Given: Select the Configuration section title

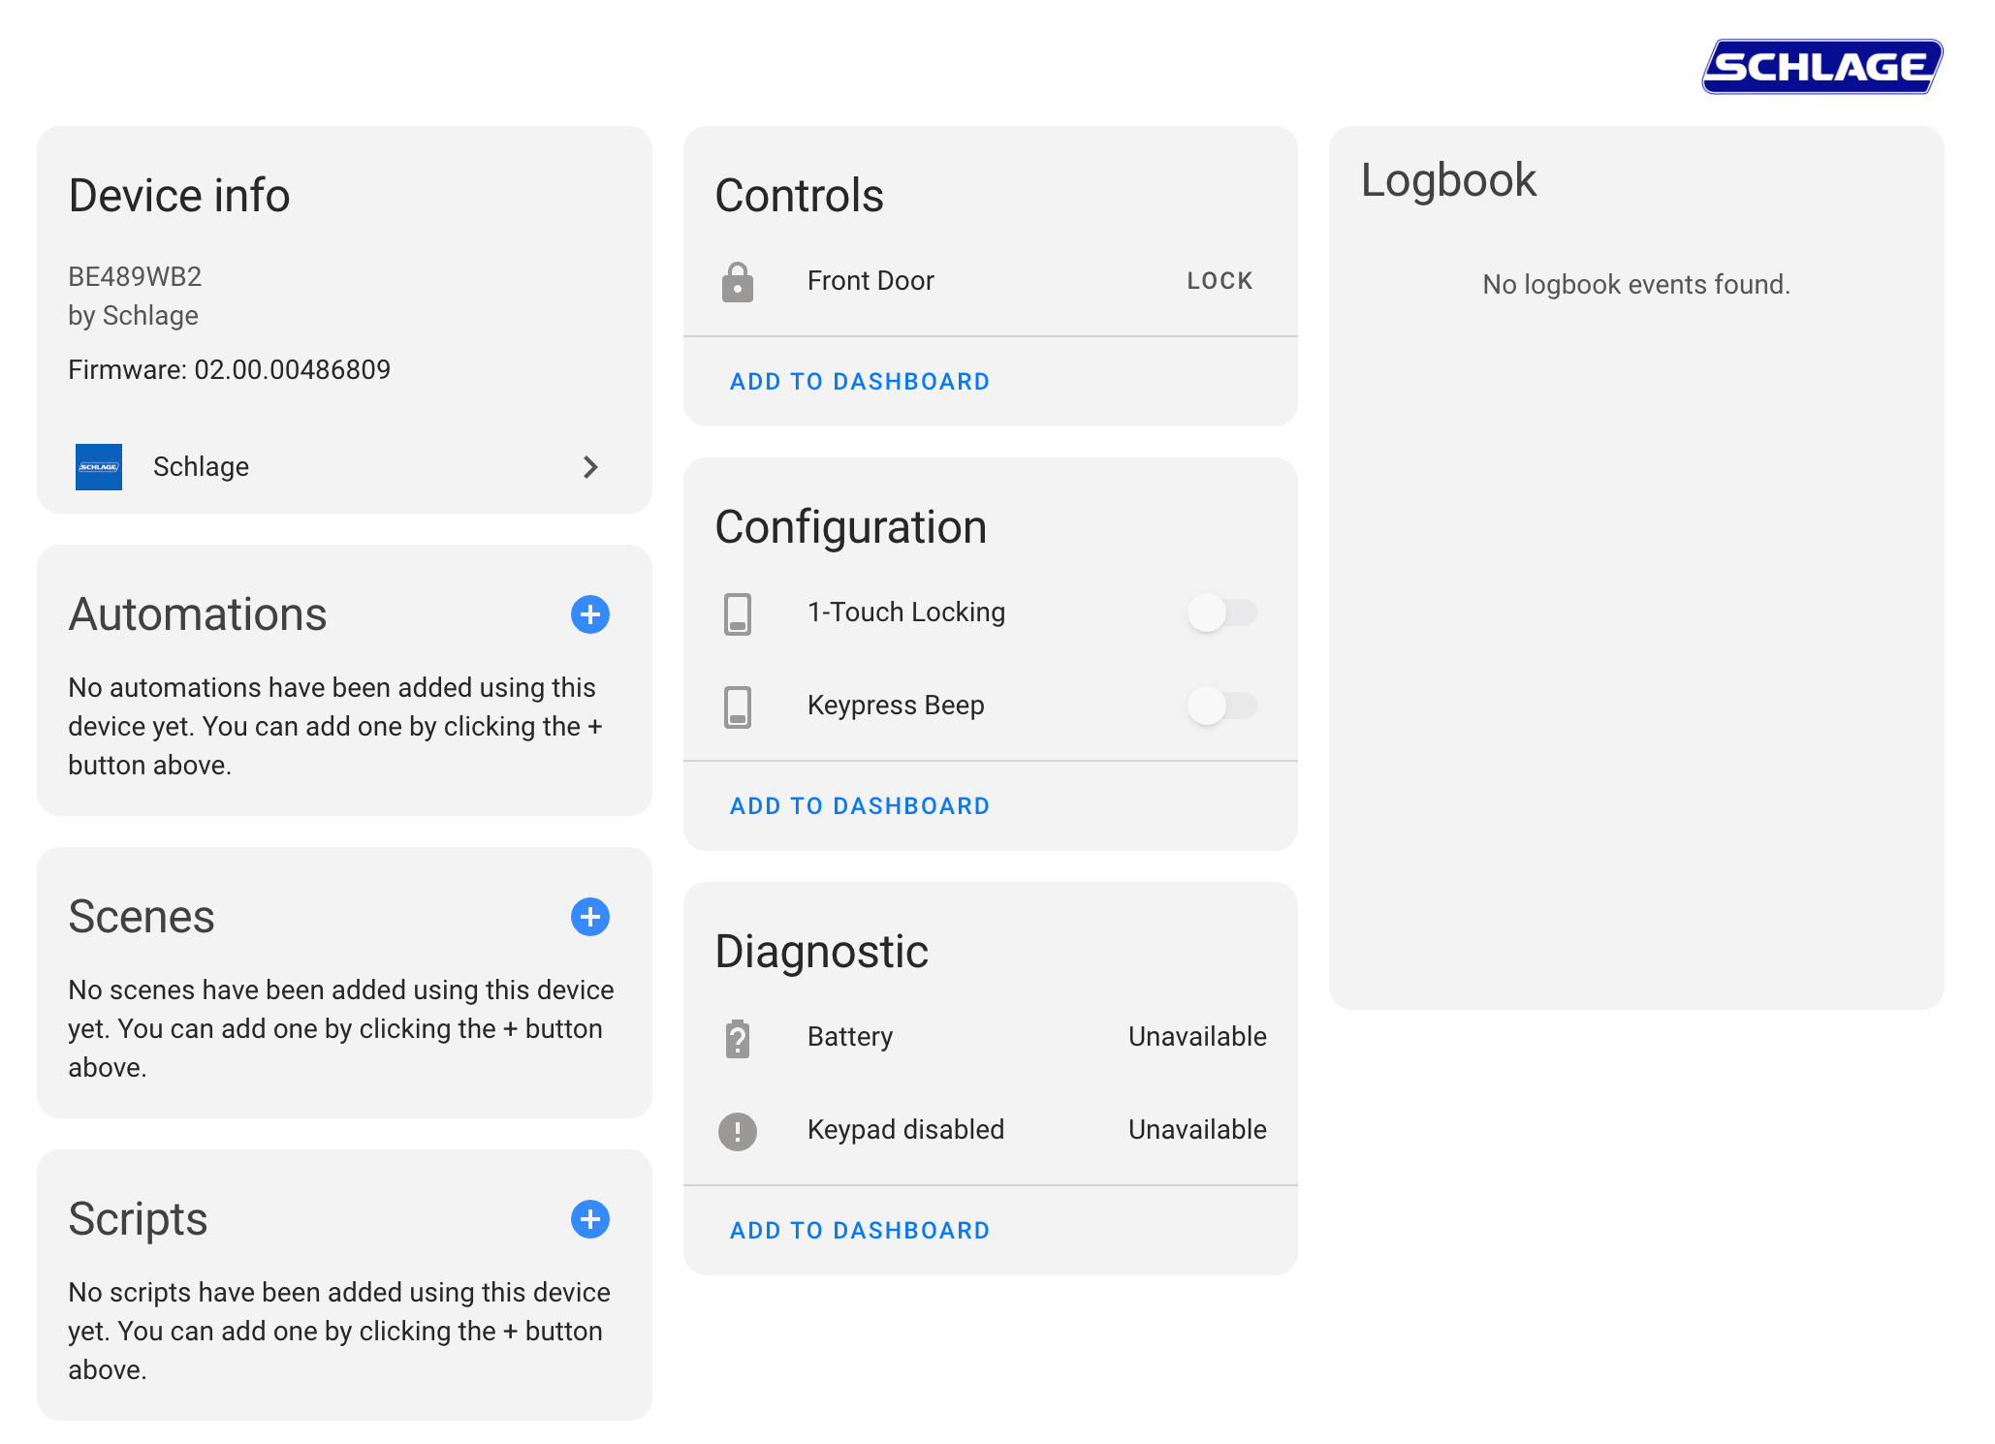Looking at the screenshot, I should (x=850, y=527).
